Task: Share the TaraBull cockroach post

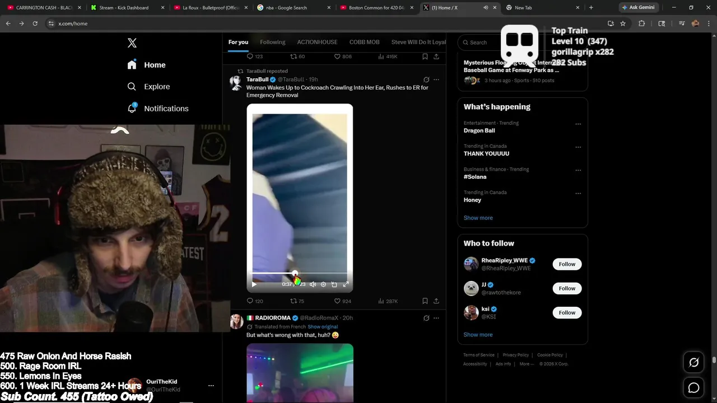Action: [x=436, y=301]
